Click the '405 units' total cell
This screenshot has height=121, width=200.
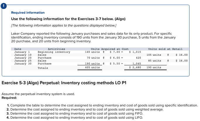pos(92,67)
